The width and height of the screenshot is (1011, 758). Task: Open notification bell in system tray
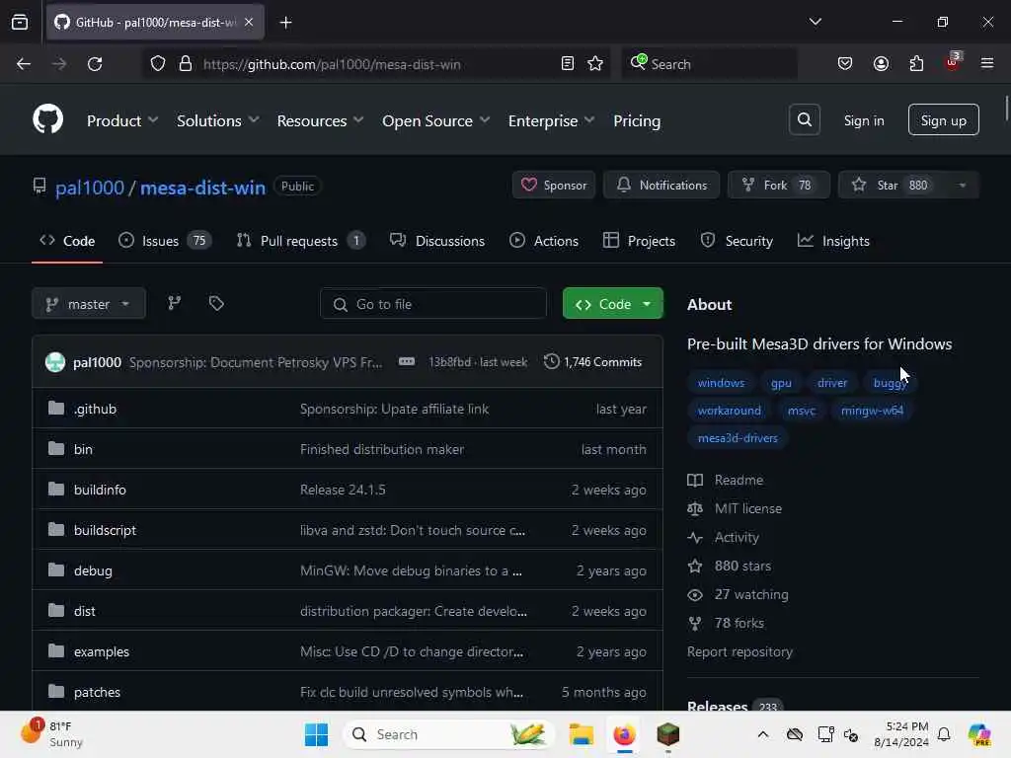click(944, 734)
